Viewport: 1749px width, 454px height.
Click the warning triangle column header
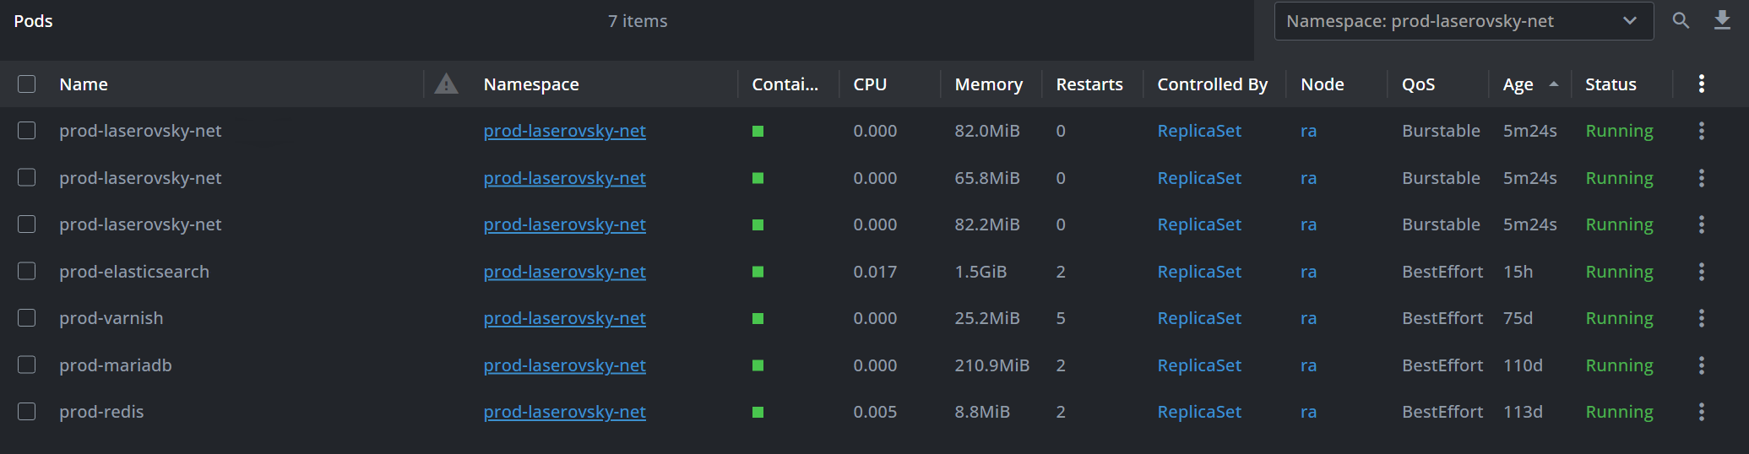(x=446, y=84)
